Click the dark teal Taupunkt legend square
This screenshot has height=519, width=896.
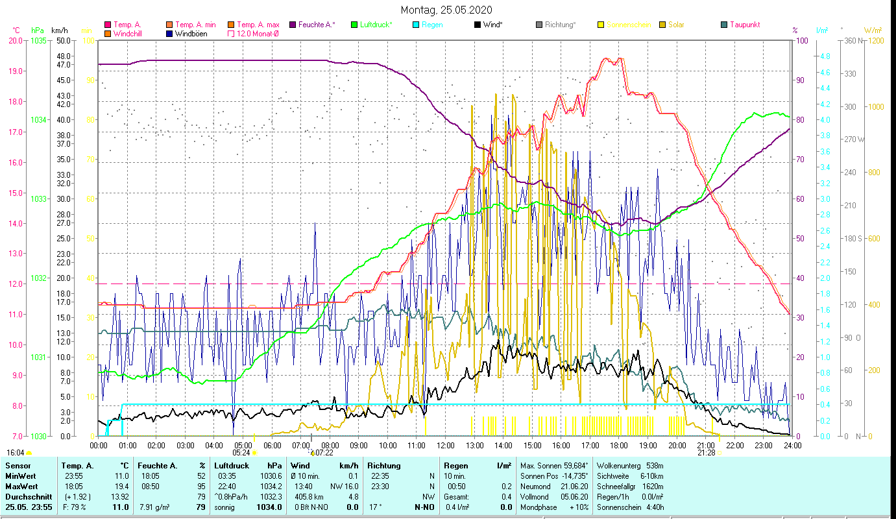click(724, 25)
